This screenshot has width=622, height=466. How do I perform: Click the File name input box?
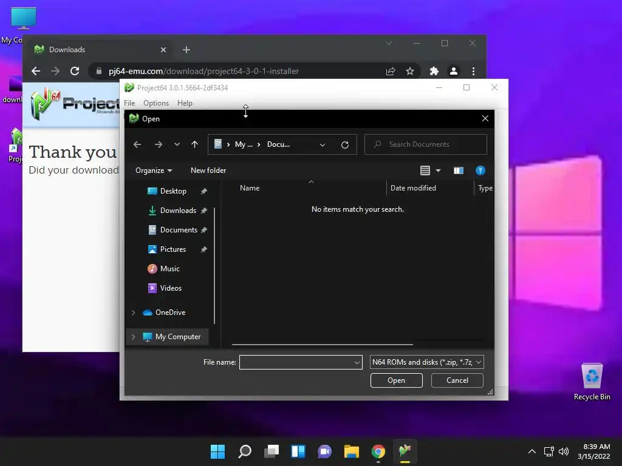tap(296, 362)
